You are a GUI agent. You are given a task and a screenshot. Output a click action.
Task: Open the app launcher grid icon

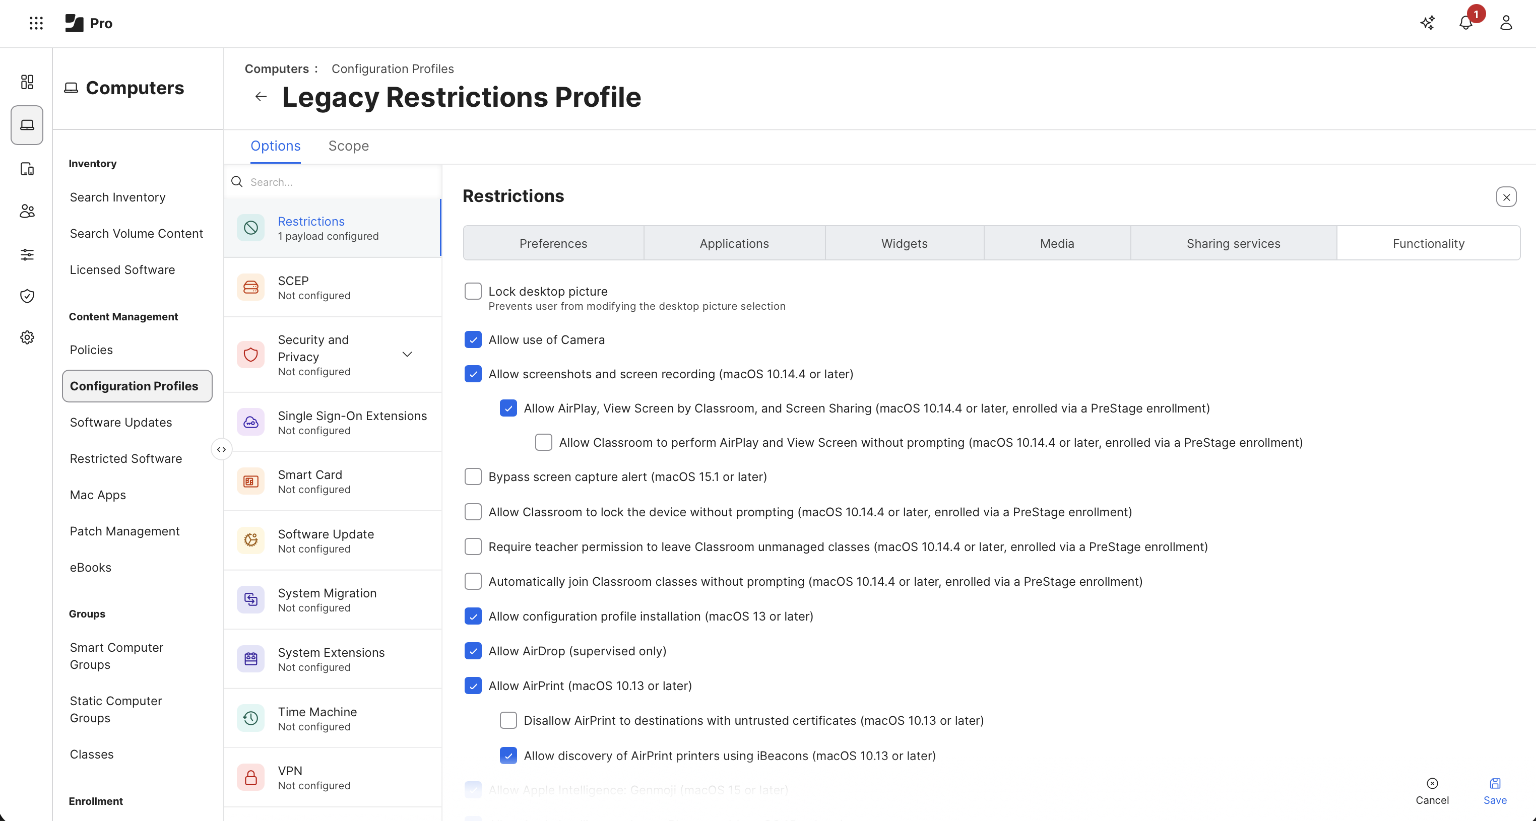[36, 23]
